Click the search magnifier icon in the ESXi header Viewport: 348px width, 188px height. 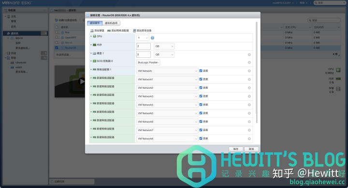click(316, 3)
